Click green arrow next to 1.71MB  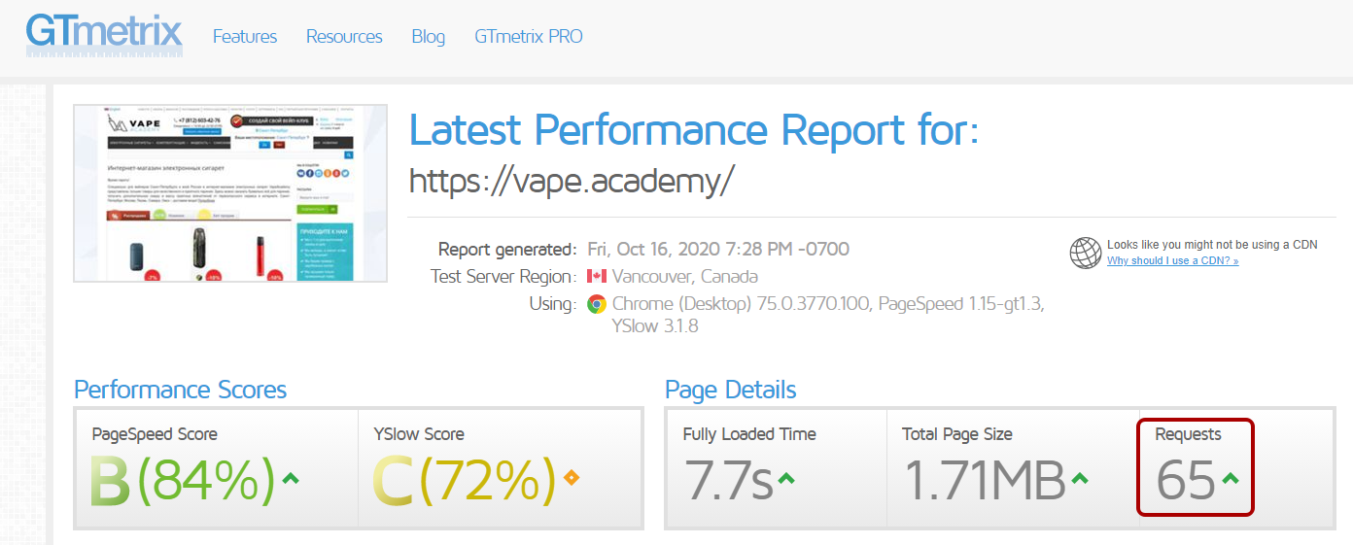(x=1079, y=478)
